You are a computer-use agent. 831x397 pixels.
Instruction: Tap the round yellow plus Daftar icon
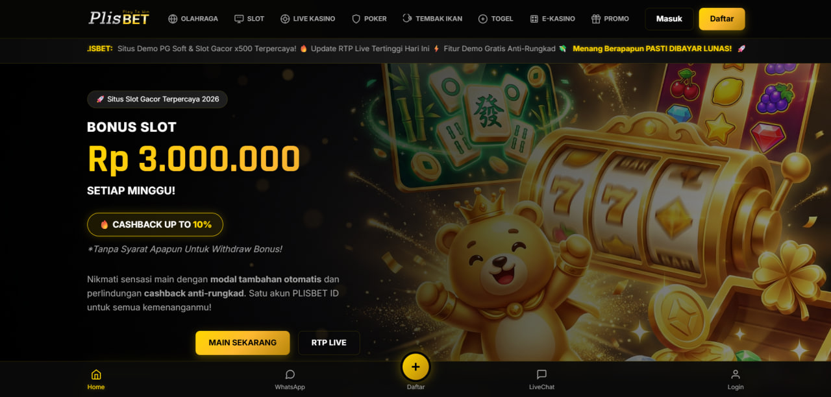pos(415,367)
